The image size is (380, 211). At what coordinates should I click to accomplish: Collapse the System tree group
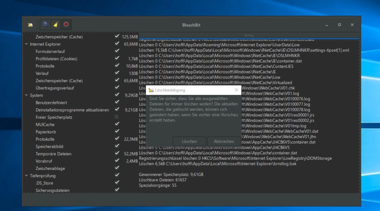pos(27,95)
